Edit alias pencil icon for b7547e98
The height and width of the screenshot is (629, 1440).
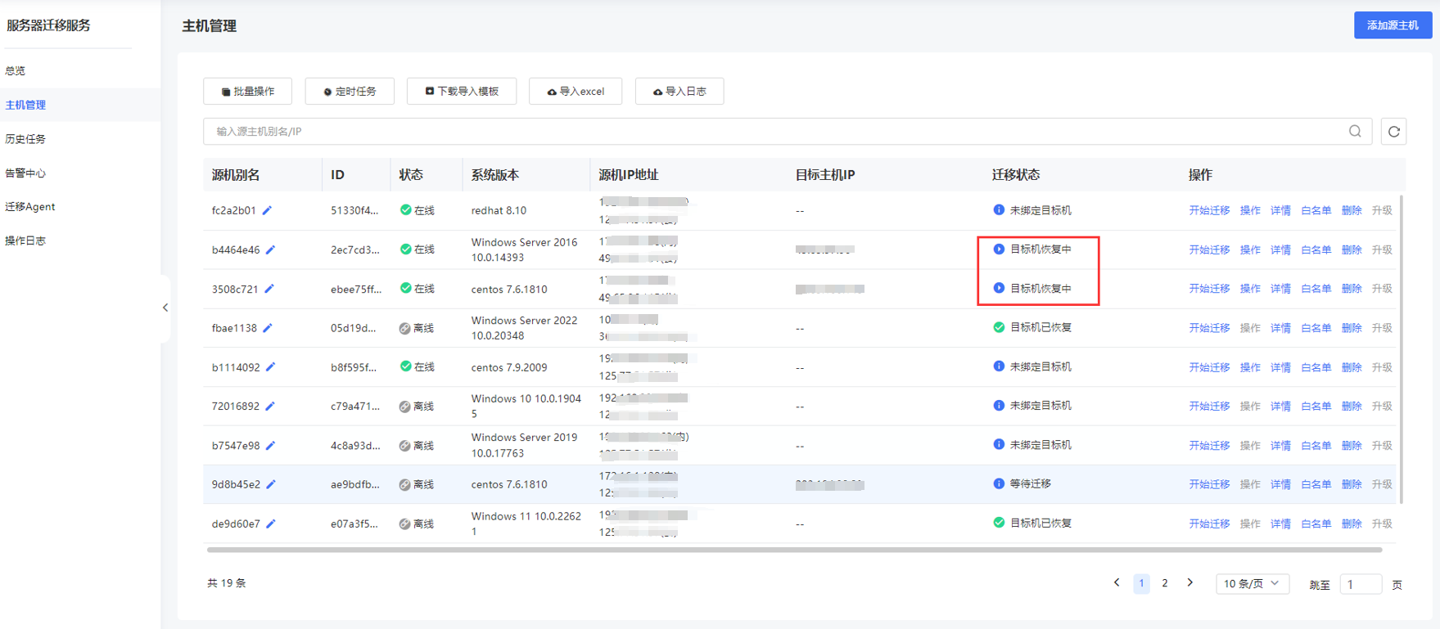point(270,446)
